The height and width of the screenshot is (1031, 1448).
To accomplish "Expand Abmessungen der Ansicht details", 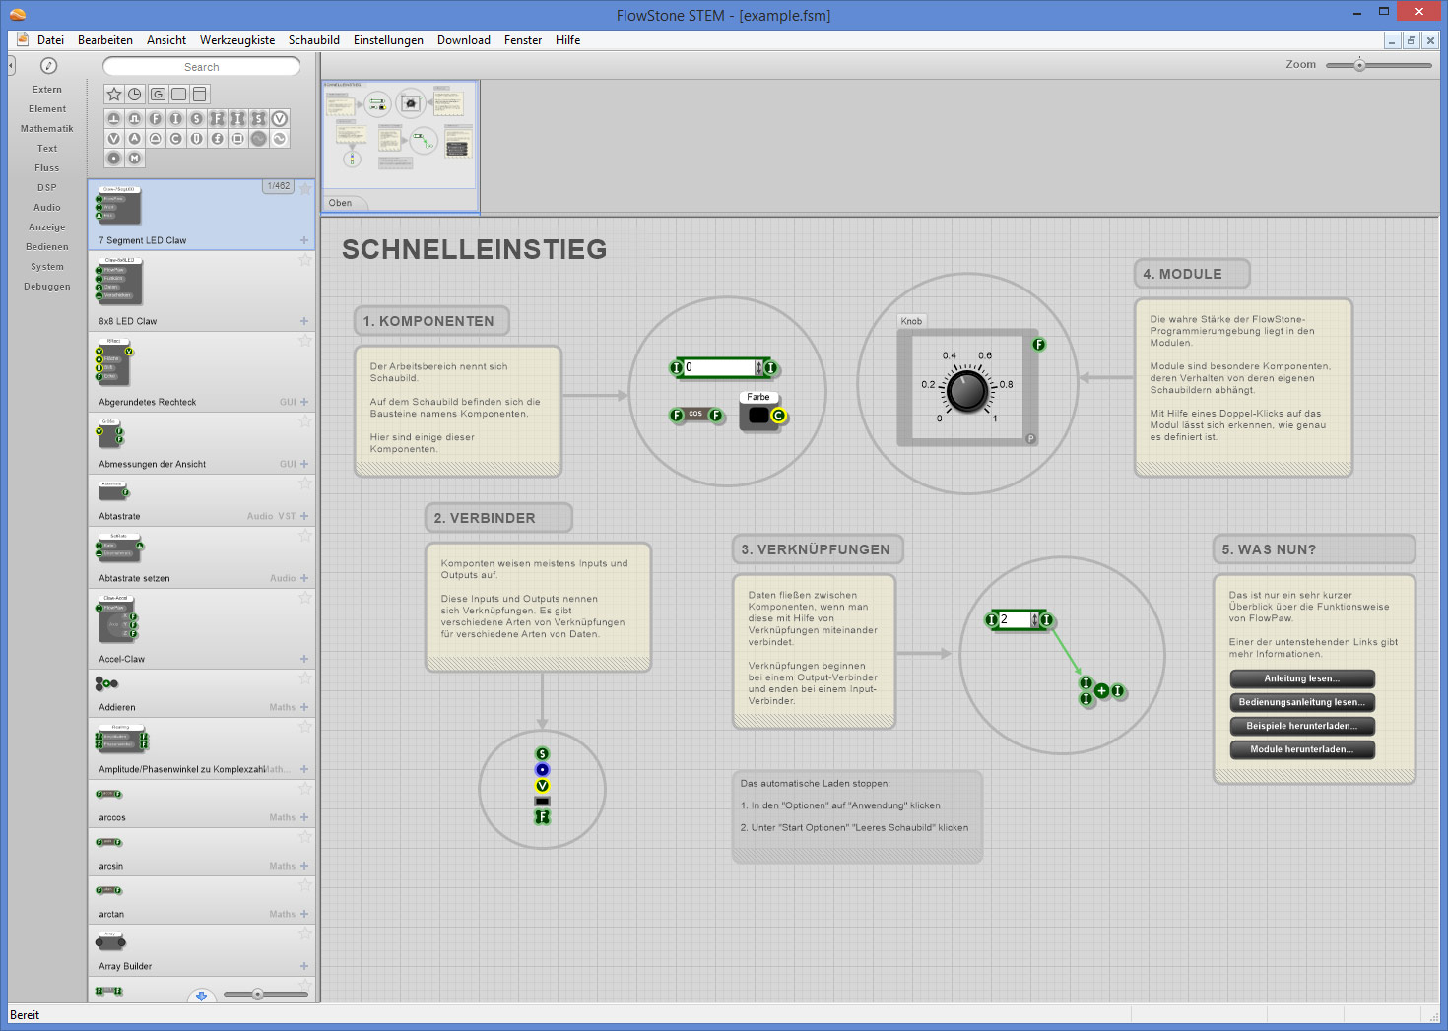I will pos(304,464).
